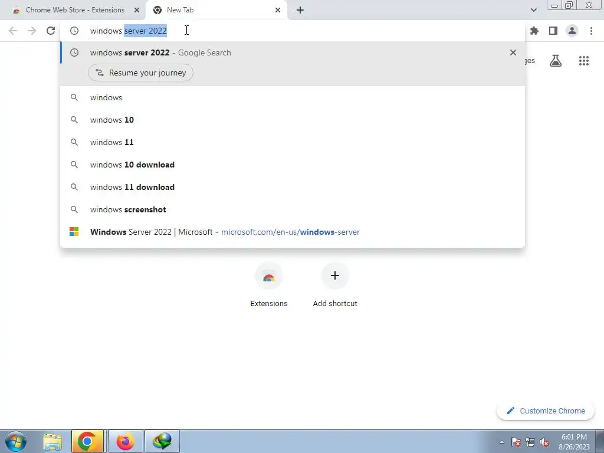Click the address bar input
The width and height of the screenshot is (604, 453).
click(293, 31)
